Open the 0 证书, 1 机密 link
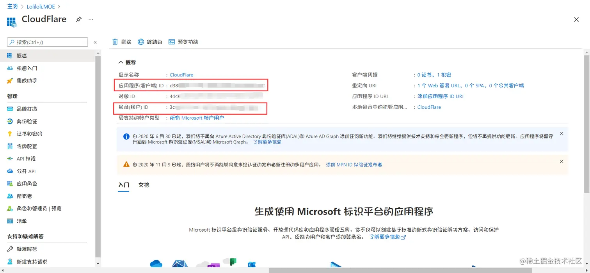The width and height of the screenshot is (590, 273). coord(434,75)
